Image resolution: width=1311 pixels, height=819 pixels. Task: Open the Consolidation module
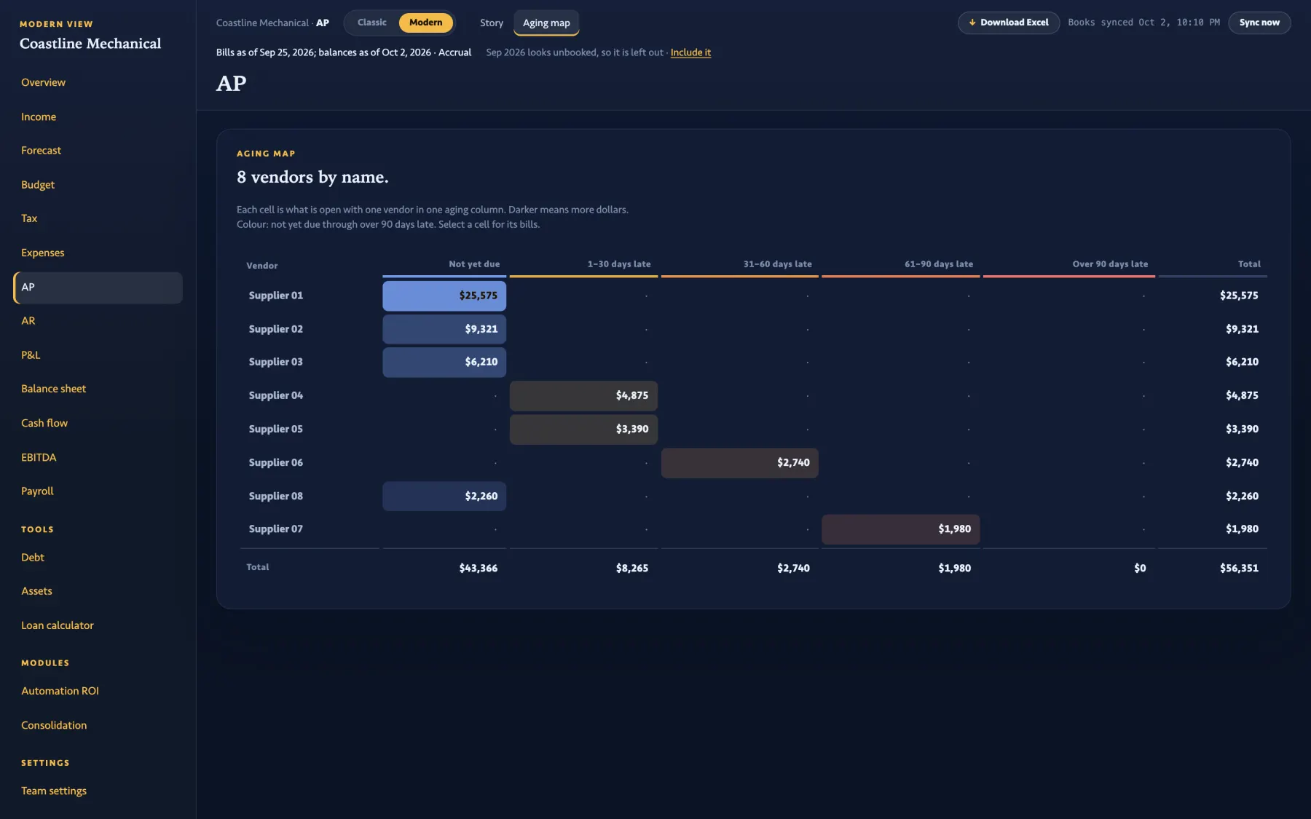[x=98, y=725]
